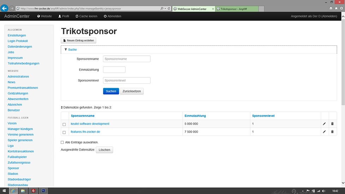The image size is (345, 194).
Task: Collapse the Suche filter panel
Action: pos(72,50)
